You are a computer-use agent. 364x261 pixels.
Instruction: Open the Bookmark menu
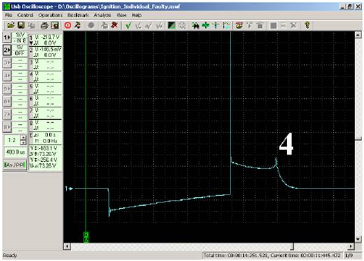(x=78, y=15)
